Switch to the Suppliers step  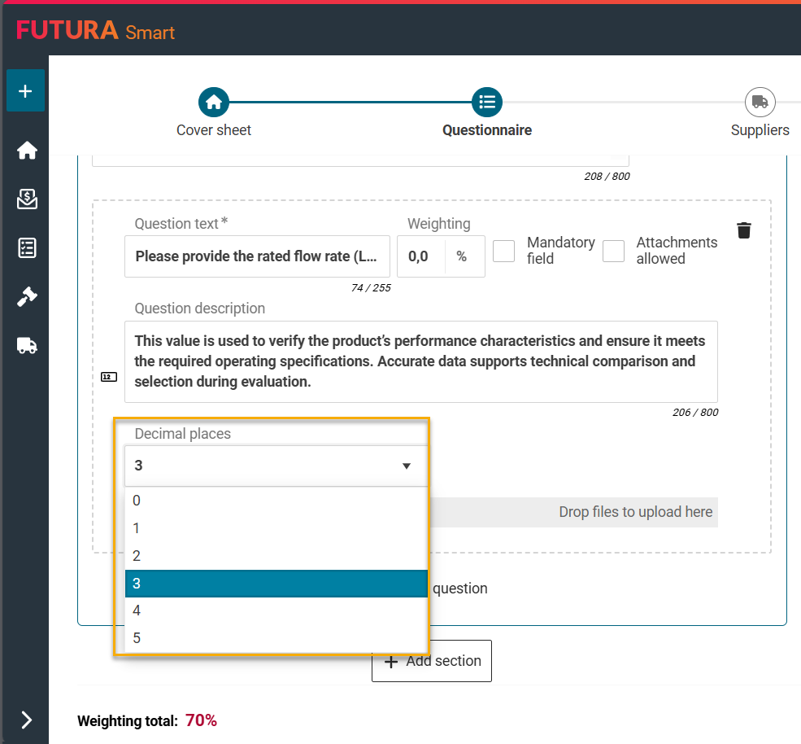click(760, 103)
